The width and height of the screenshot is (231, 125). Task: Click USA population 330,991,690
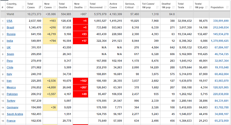coord(221,21)
